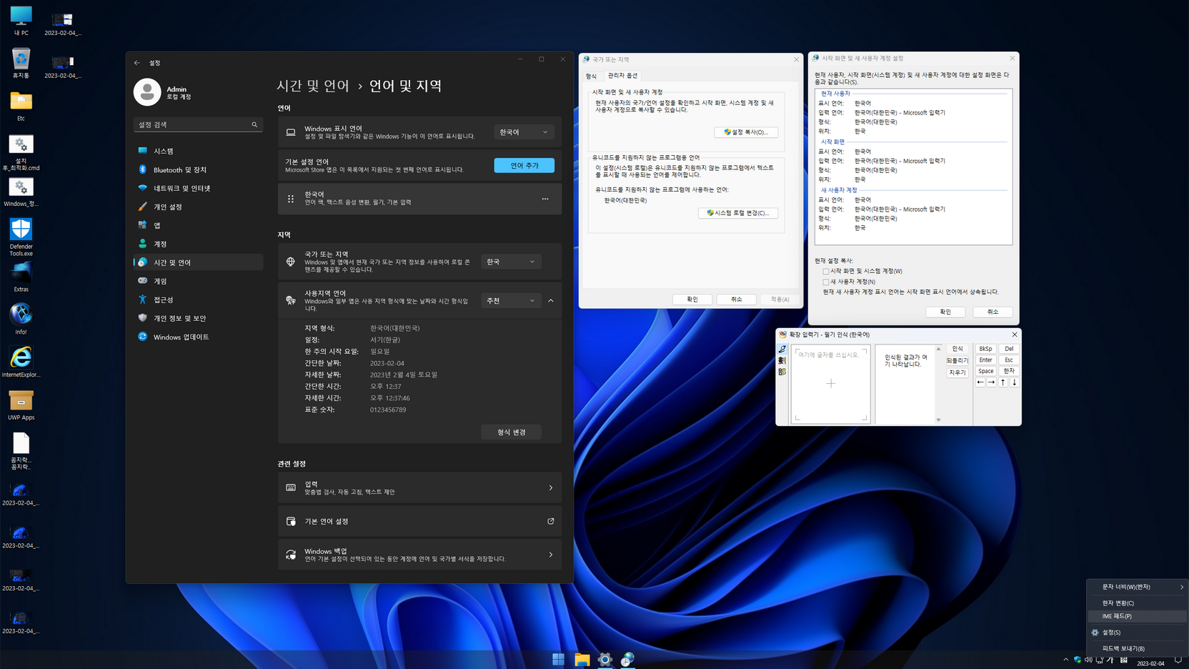Open the Settings gear on the taskbar
Viewport: 1189px width, 669px height.
click(605, 659)
